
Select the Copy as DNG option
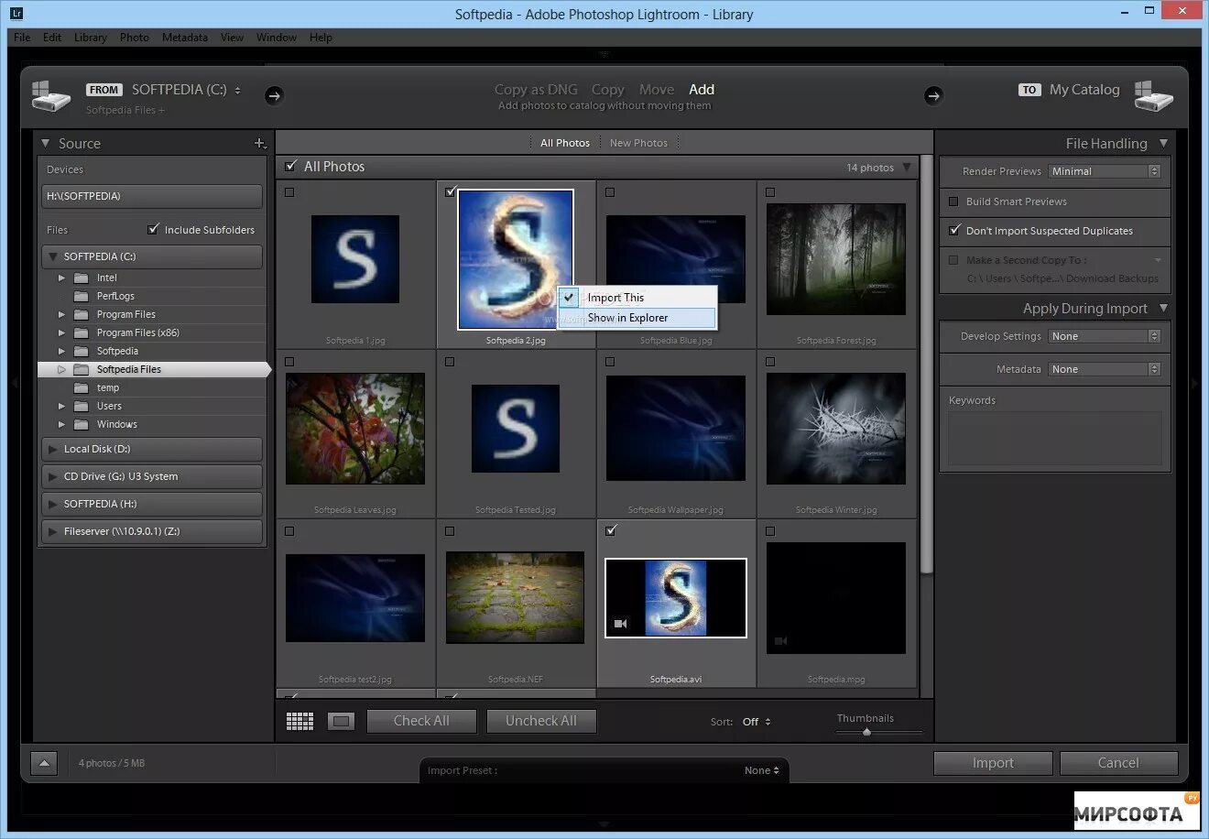tap(536, 89)
